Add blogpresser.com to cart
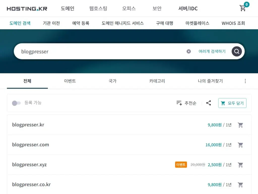This screenshot has height=194, width=258. pos(240,145)
